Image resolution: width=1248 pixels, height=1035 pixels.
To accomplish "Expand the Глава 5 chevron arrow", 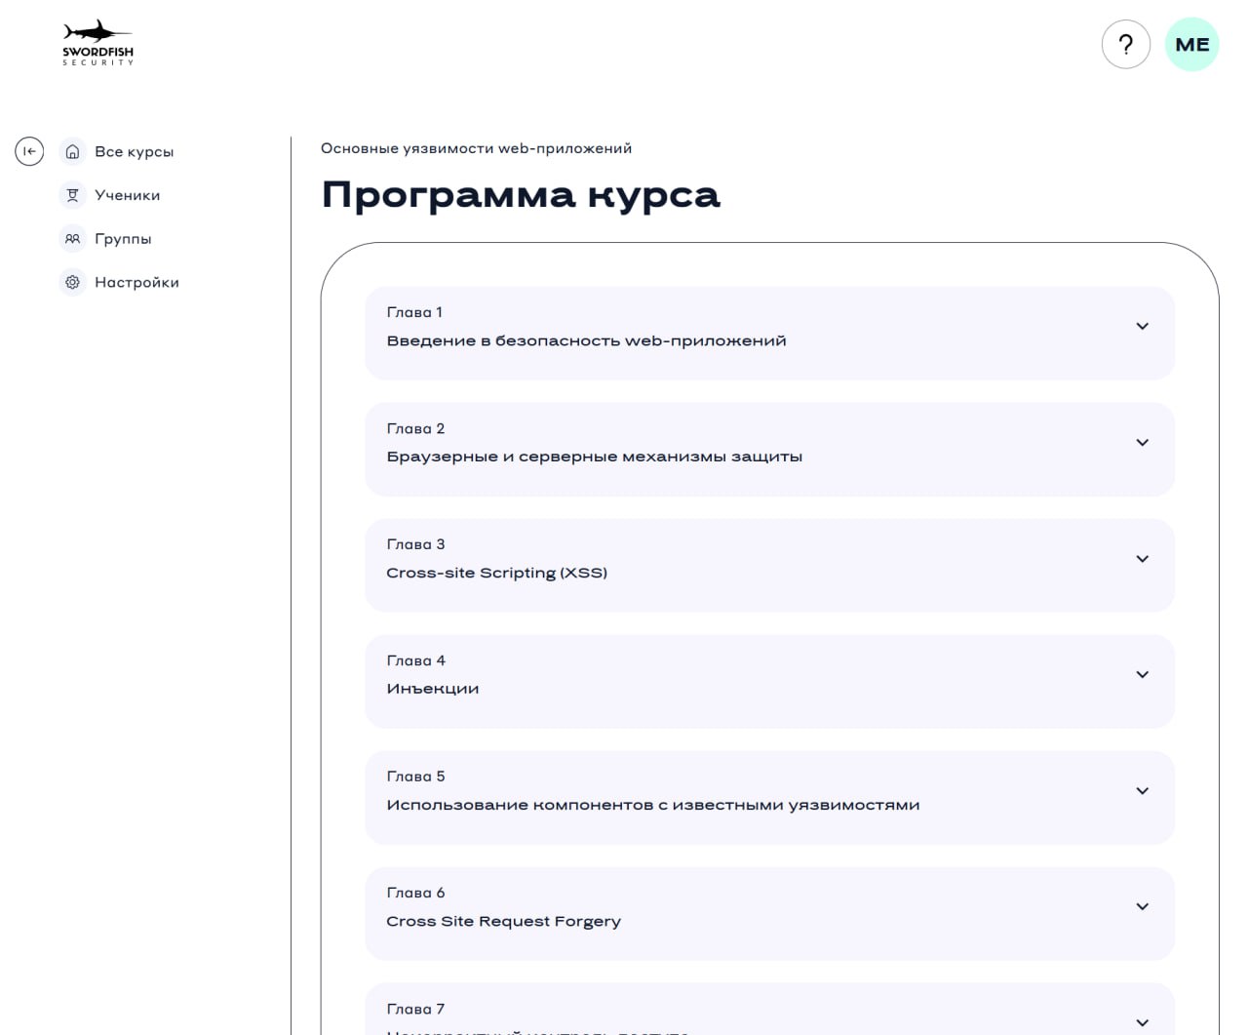I will pos(1142,791).
